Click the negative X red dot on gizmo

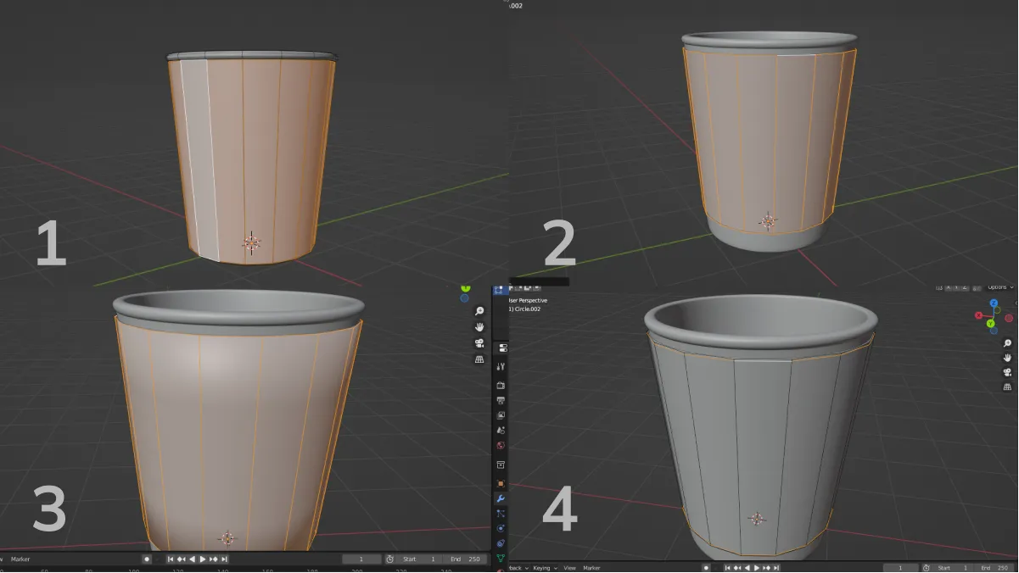(x=1009, y=318)
